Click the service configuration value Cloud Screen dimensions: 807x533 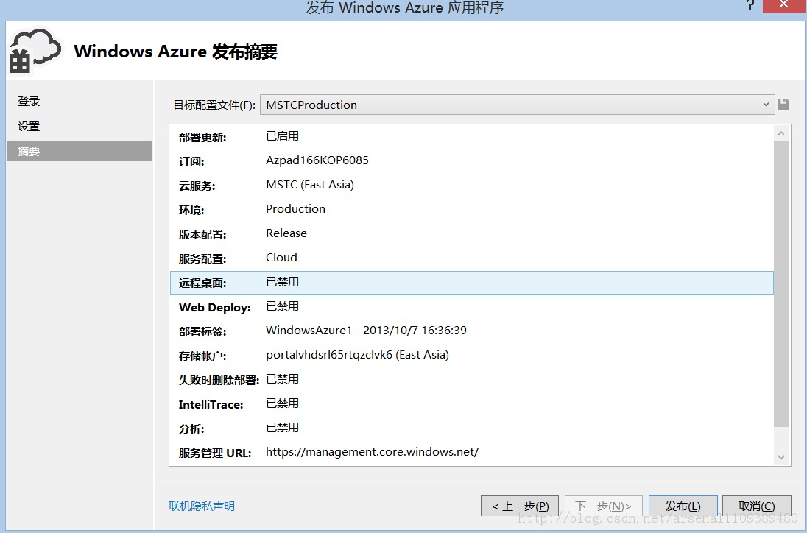click(x=281, y=257)
